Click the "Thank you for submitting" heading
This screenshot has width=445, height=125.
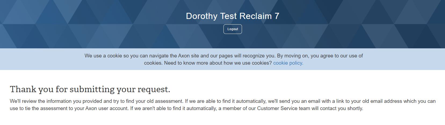(x=90, y=89)
